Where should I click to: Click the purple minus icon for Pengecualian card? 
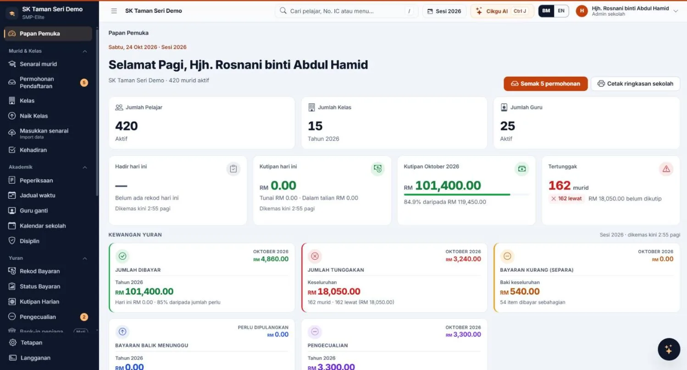[x=315, y=332]
